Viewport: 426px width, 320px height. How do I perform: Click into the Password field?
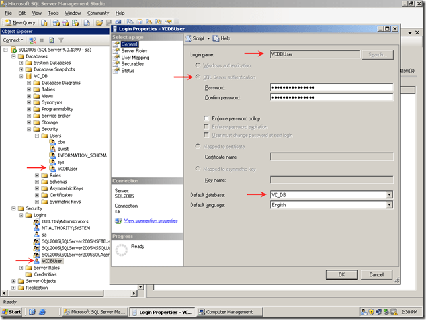[331, 87]
